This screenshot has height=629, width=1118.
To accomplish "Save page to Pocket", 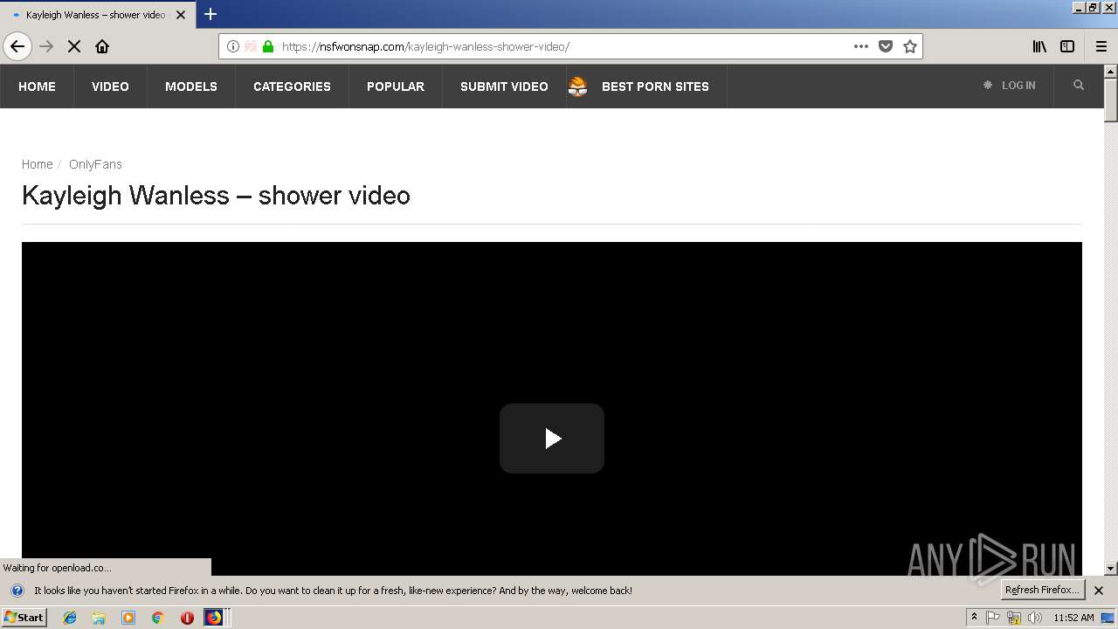I will pos(886,46).
